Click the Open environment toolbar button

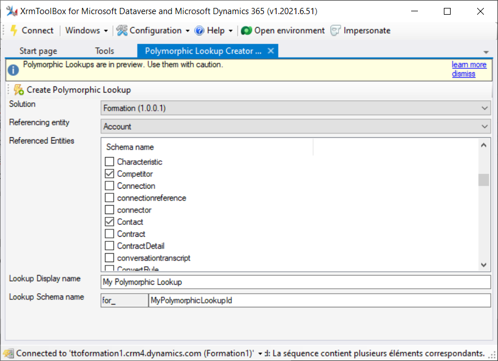tap(283, 31)
